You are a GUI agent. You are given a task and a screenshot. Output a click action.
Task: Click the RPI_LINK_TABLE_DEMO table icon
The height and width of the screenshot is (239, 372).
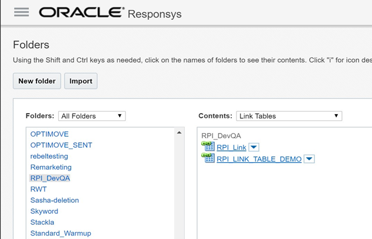pos(208,158)
